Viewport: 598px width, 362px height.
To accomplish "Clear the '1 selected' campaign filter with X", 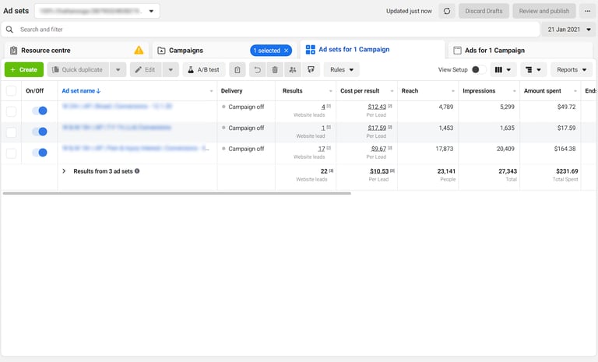I will click(x=287, y=51).
